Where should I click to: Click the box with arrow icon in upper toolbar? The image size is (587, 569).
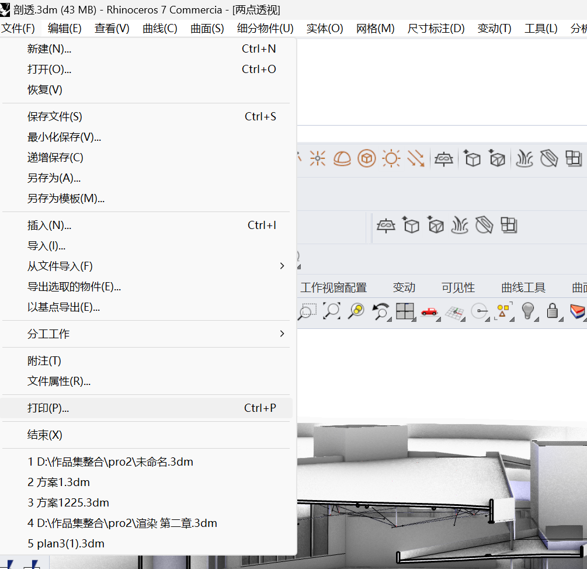pos(472,158)
